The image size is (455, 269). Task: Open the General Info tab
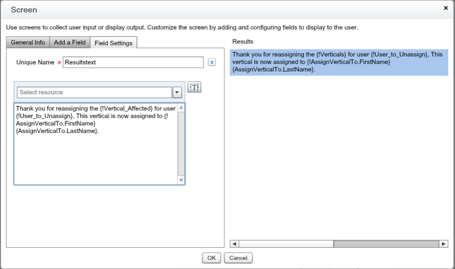point(28,42)
